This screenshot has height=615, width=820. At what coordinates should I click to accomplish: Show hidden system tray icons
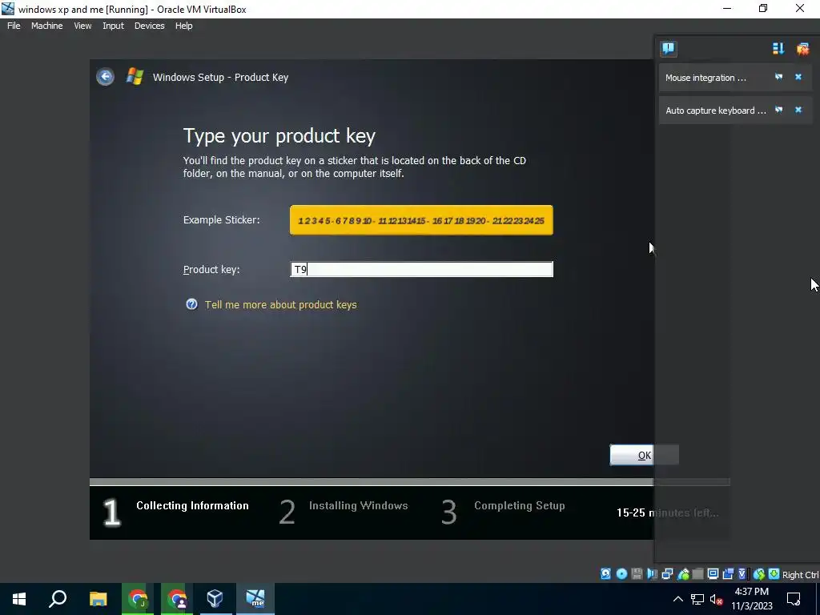pos(677,599)
